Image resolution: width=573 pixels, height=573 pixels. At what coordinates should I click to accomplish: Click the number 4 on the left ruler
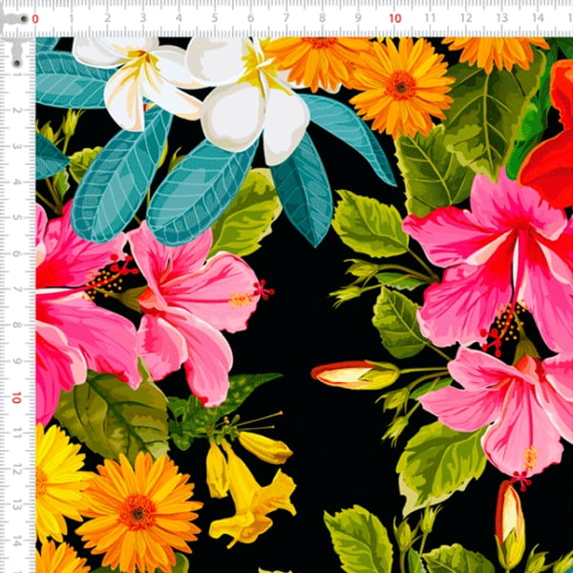16,182
